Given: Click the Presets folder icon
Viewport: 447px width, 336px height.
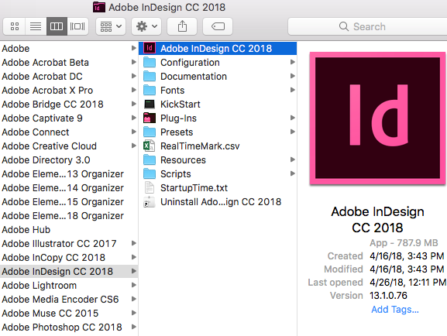Looking at the screenshot, I should coord(150,132).
